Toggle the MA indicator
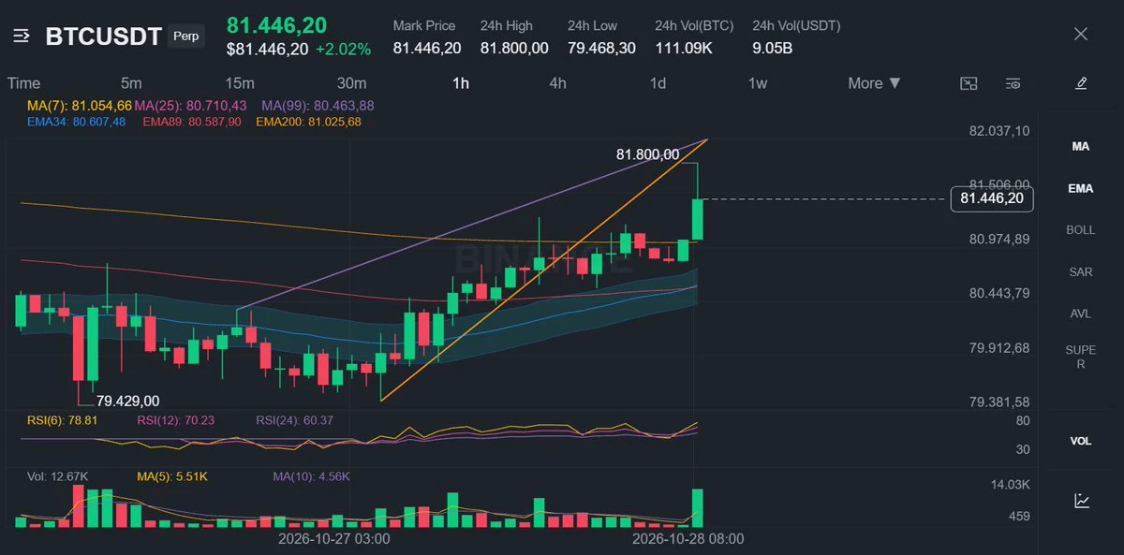 (x=1081, y=146)
